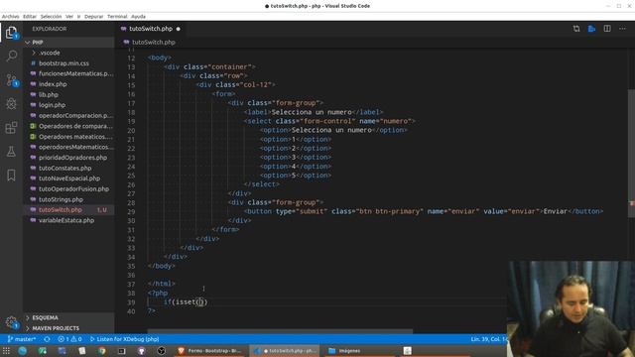Open the Selección menu
Viewport: 635px width, 357px height.
pyautogui.click(x=51, y=17)
